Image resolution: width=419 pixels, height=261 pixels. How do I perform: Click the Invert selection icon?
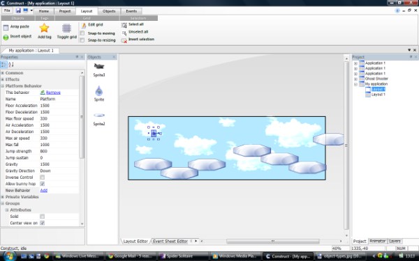pos(124,40)
